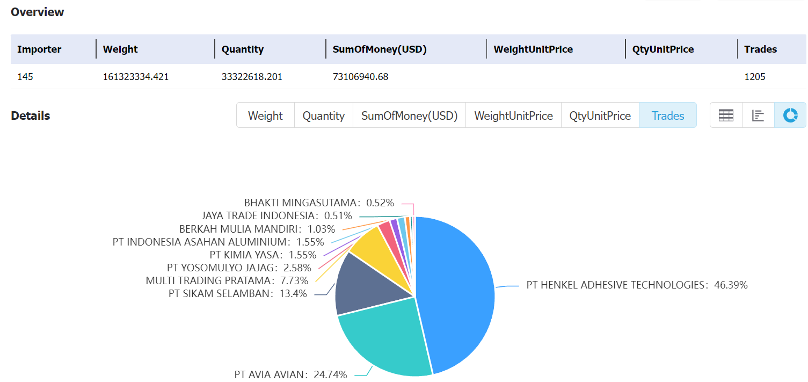
Task: Click the PT HENKEL ADHESIVE TECHNOLOGIES label
Action: (x=637, y=285)
